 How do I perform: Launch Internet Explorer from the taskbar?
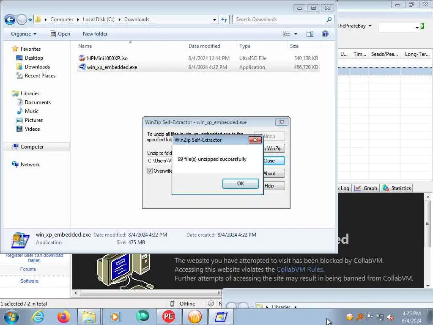[38, 317]
